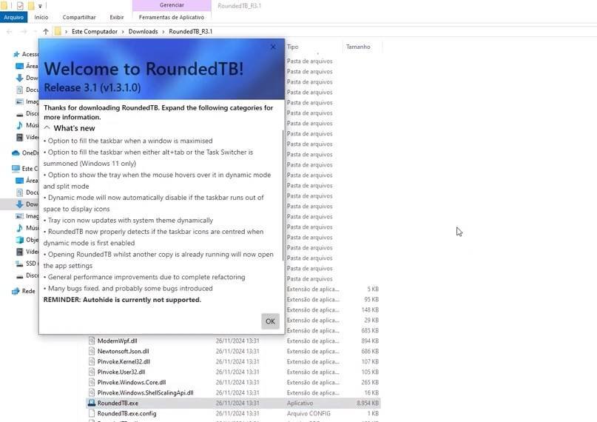This screenshot has width=597, height=422.
Task: Switch to the Início ribbon tab
Action: coord(41,17)
